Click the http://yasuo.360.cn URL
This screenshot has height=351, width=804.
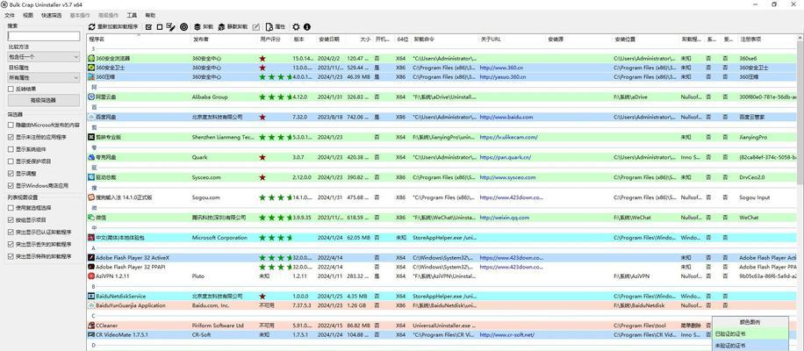click(x=502, y=77)
